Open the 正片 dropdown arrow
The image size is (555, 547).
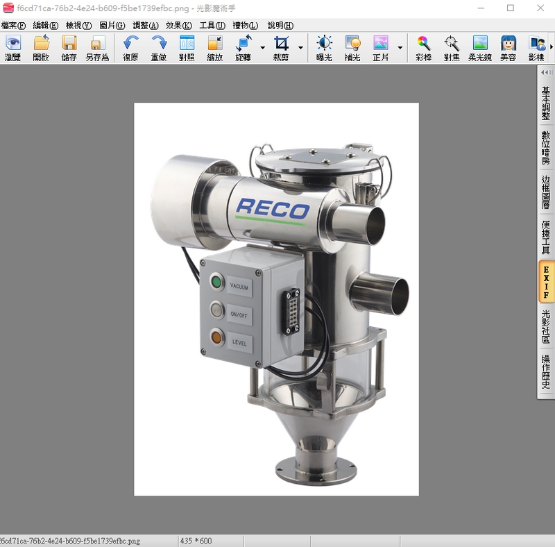point(400,48)
